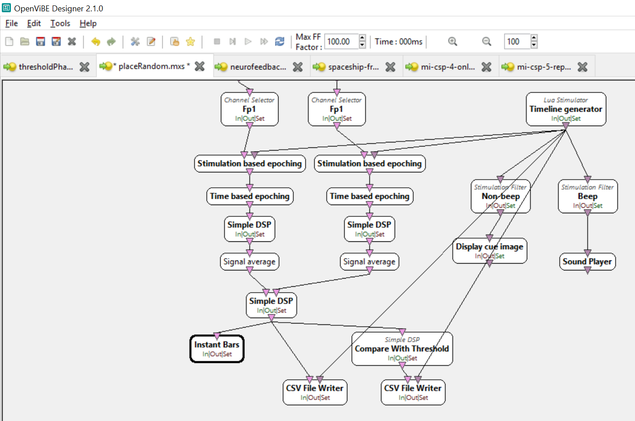
Task: Open the Edit menu
Action: (x=34, y=23)
